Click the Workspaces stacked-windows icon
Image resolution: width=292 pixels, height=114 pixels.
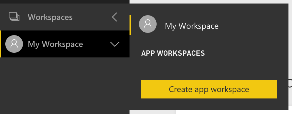pyautogui.click(x=14, y=17)
